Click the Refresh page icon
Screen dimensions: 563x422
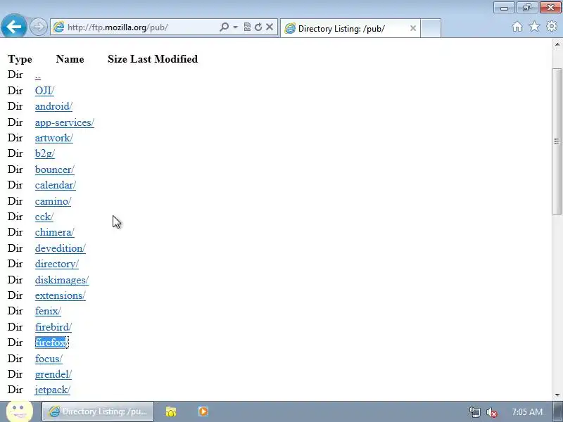coord(258,27)
